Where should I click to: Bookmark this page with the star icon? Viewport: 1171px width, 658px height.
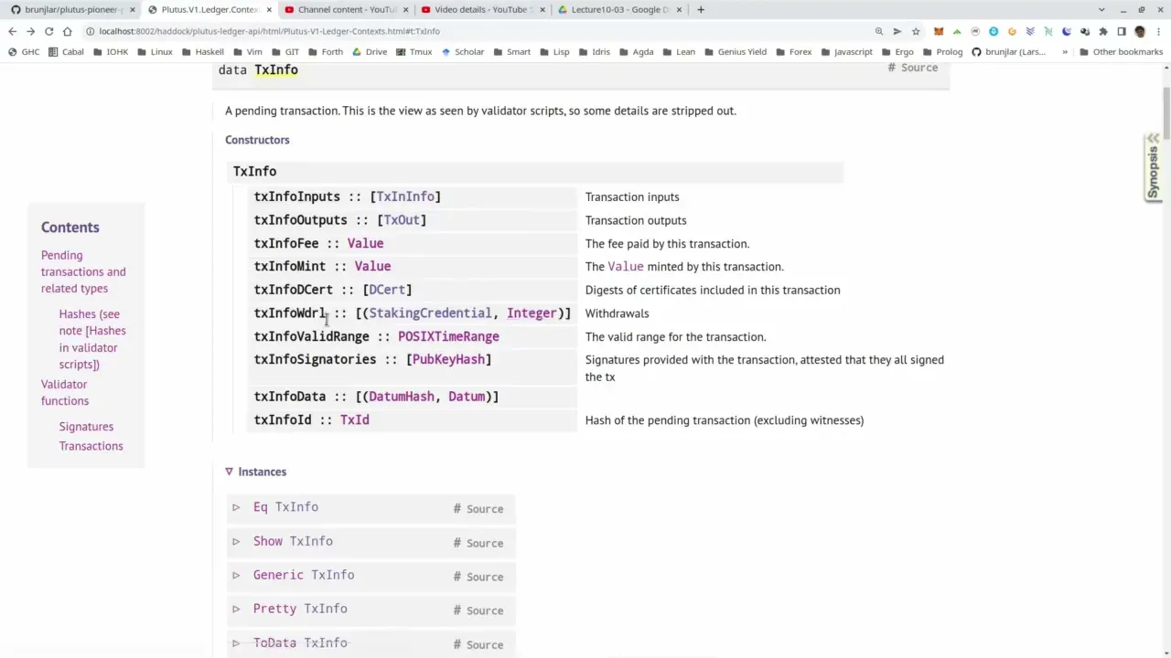coord(916,31)
